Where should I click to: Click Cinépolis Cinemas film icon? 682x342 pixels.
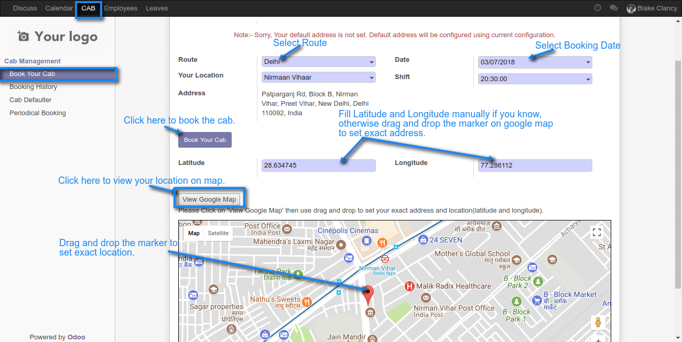point(366,241)
